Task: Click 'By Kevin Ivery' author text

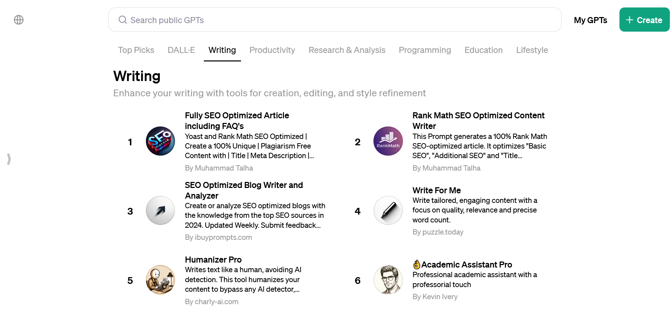Action: coord(435,297)
